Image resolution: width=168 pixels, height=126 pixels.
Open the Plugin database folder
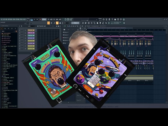7,37
